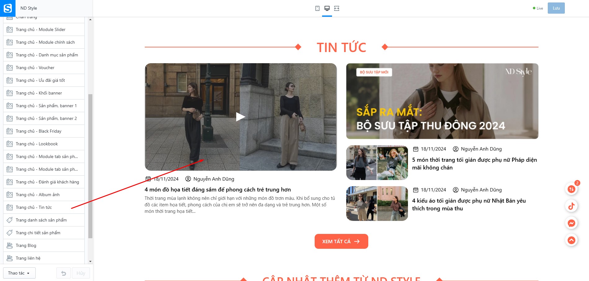Open Trang chủ - Module Slider section
This screenshot has width=589, height=281.
pyautogui.click(x=44, y=29)
